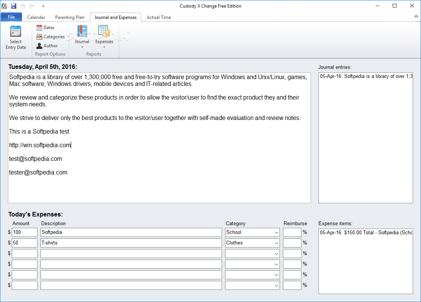Select the 05-Apr-16 $150.00 Total expense item

[366, 232]
